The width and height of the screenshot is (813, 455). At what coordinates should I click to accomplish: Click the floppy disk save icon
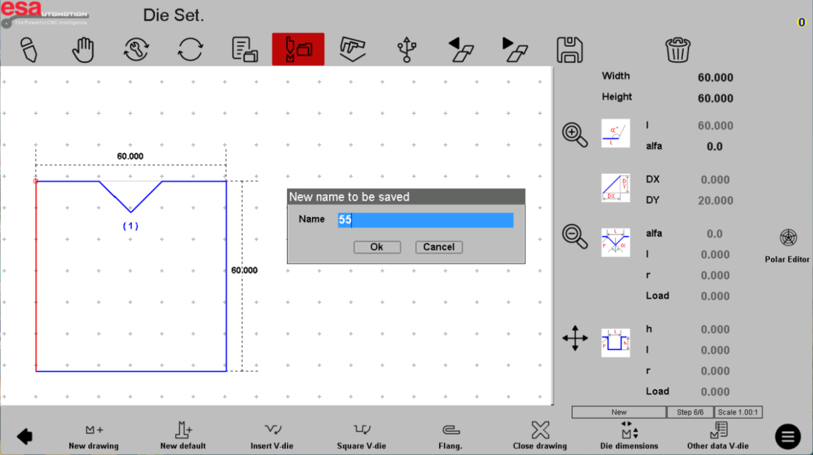[569, 50]
